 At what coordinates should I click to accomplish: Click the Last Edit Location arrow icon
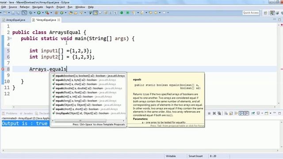point(150,13)
